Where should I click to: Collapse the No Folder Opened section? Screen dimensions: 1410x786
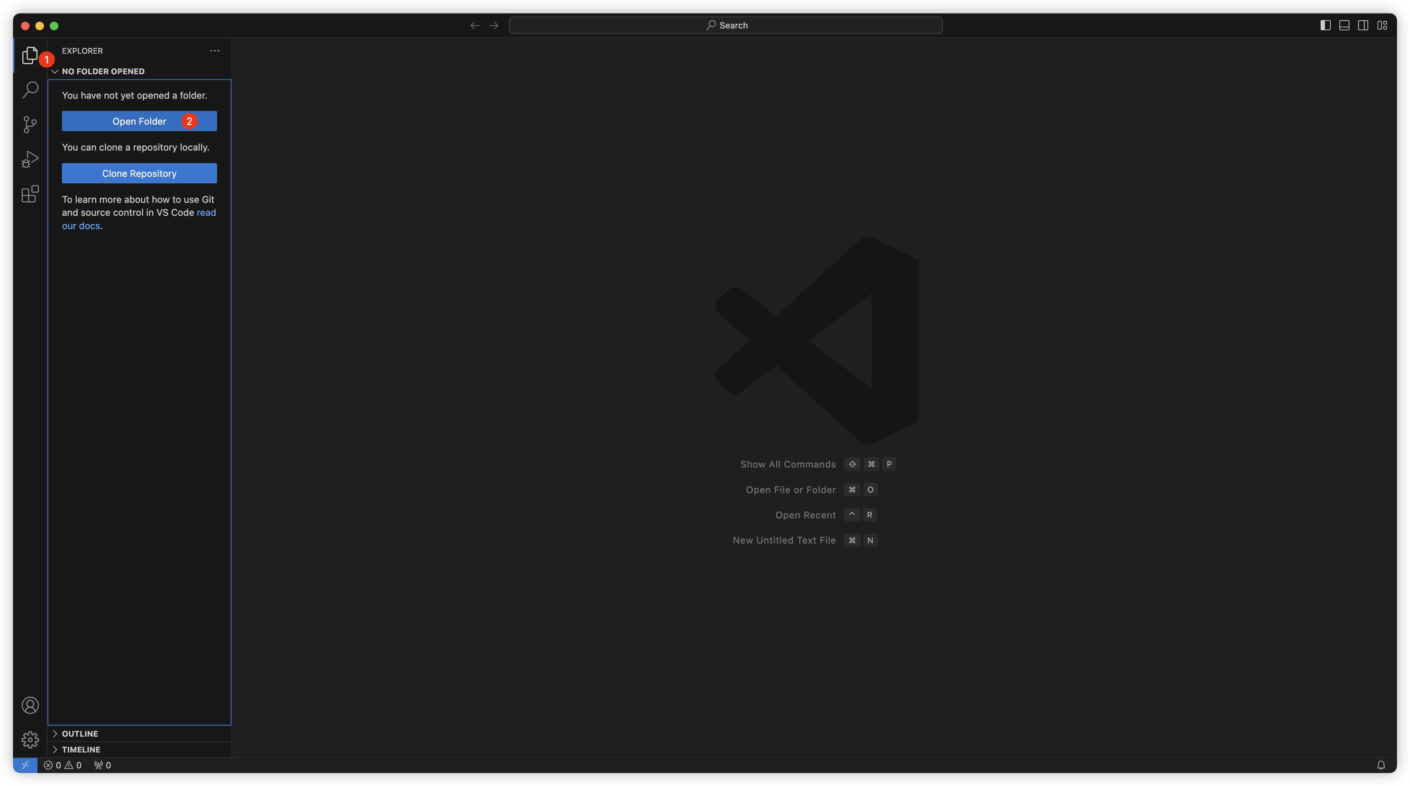pyautogui.click(x=103, y=71)
